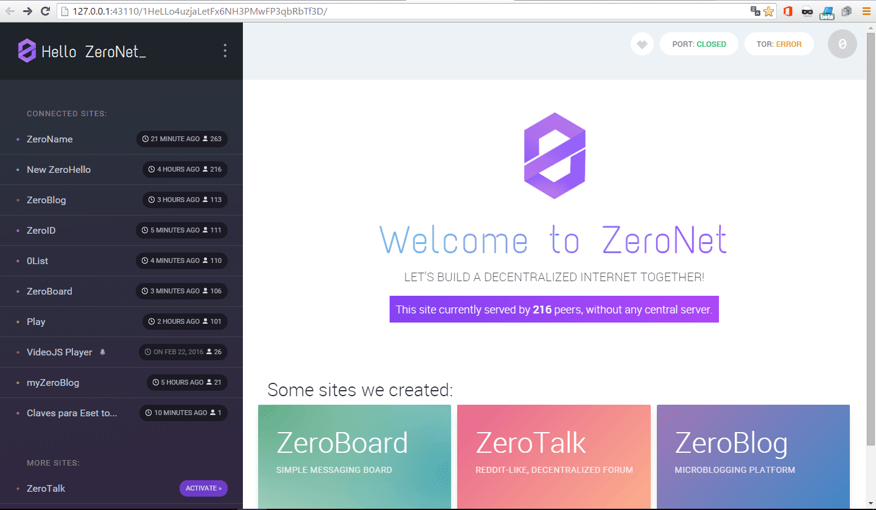Image resolution: width=876 pixels, height=510 pixels.
Task: Toggle the heart favorite icon
Action: (x=642, y=44)
